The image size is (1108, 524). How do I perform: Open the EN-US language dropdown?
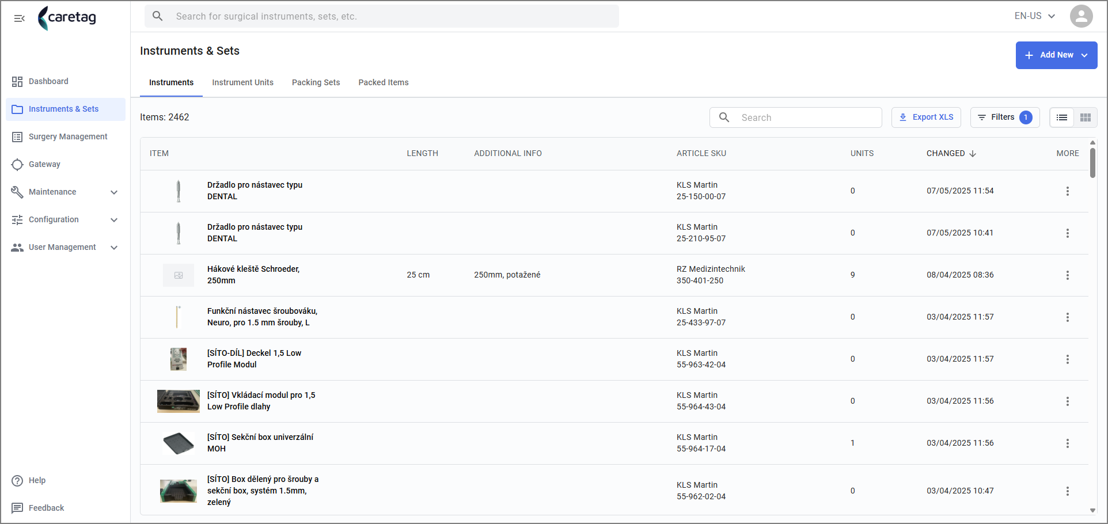(x=1034, y=16)
